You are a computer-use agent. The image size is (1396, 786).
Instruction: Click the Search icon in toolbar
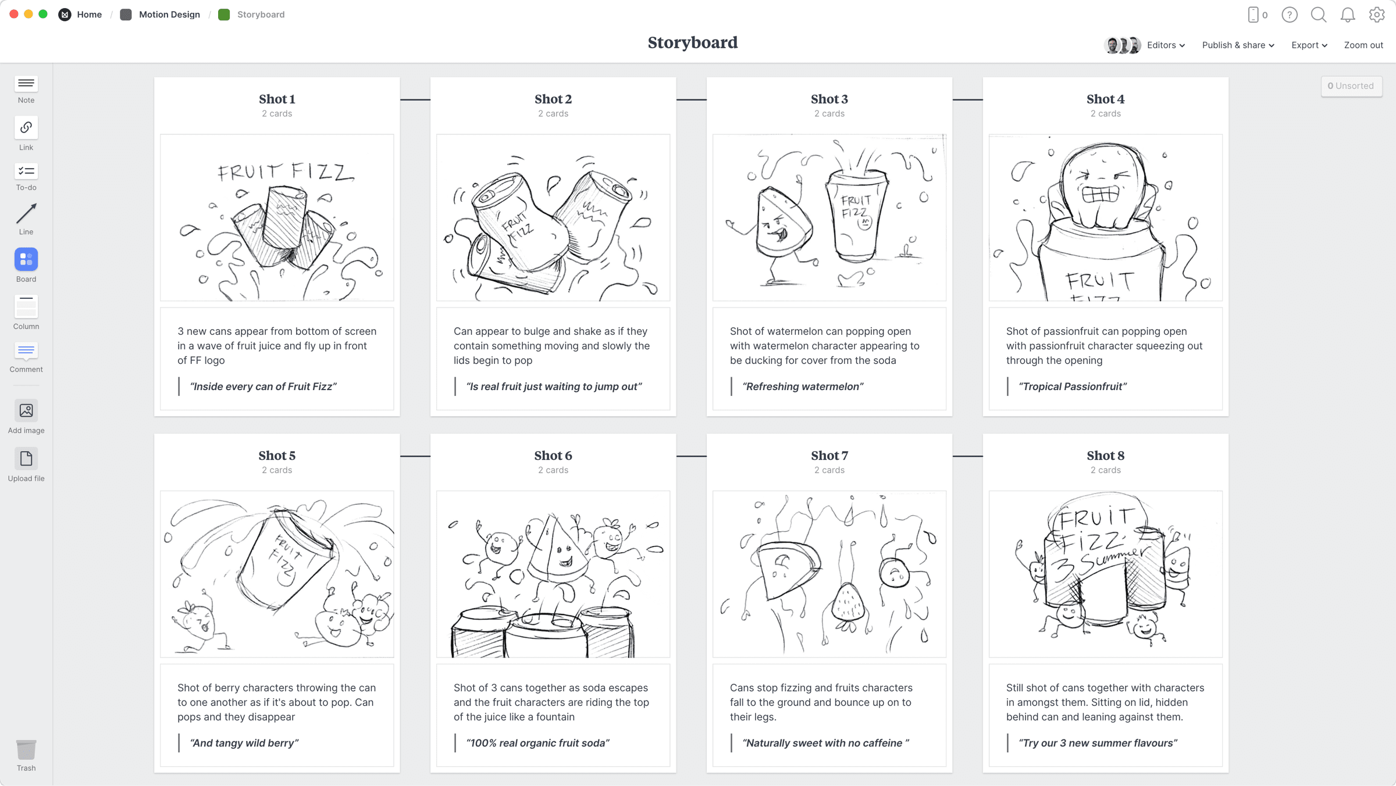pos(1318,15)
